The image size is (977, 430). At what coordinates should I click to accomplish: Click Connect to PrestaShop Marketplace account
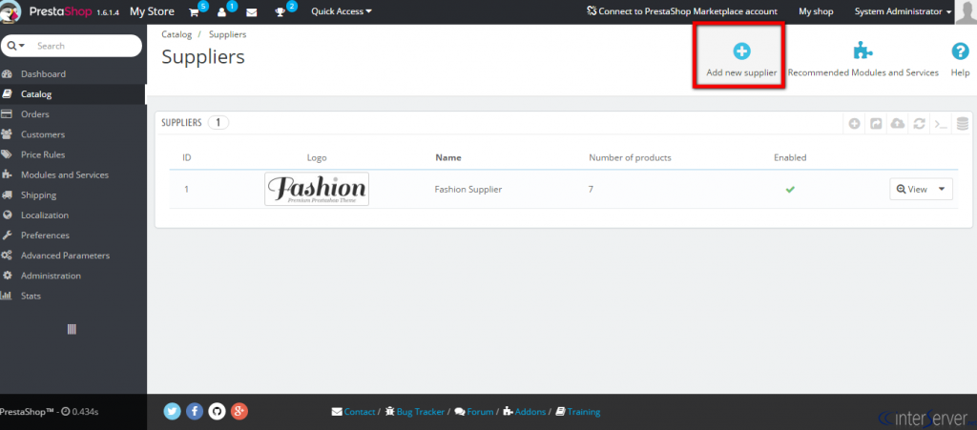coord(681,11)
